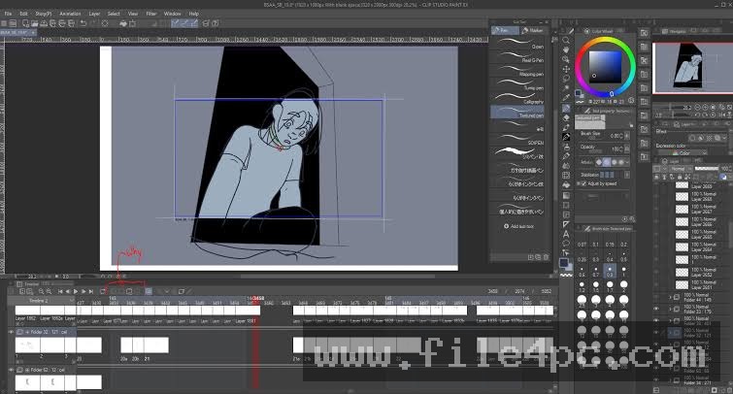This screenshot has height=394, width=733.
Task: Select the Turnip pen brush
Action: point(517,84)
